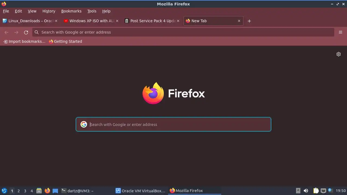The image size is (347, 195).
Task: Open the LXQt start menu icon
Action: click(4, 191)
